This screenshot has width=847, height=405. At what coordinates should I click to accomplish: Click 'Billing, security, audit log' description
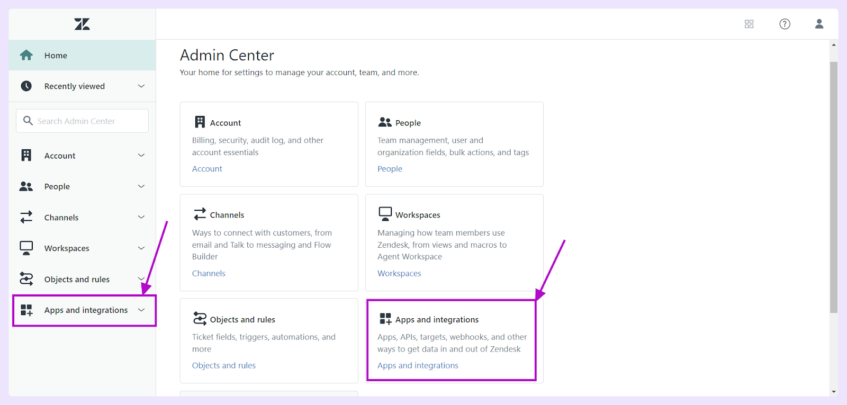coord(258,146)
